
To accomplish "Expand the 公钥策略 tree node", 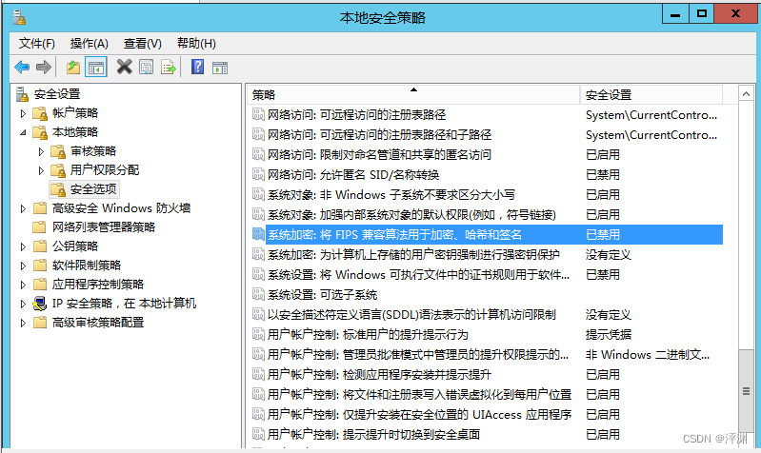I will [x=23, y=246].
